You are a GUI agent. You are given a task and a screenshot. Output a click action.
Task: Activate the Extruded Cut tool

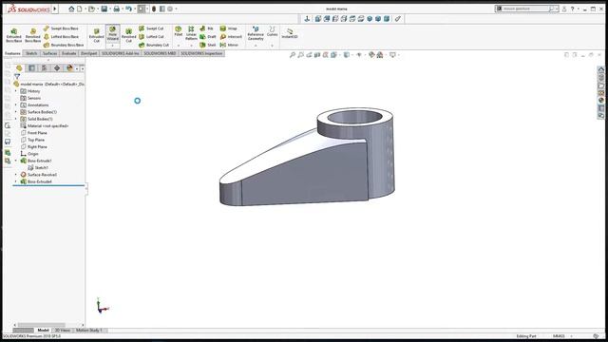(97, 35)
